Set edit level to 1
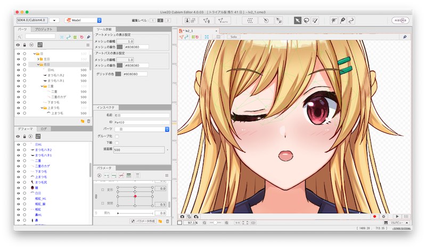This screenshot has height=249, width=426. [153, 20]
